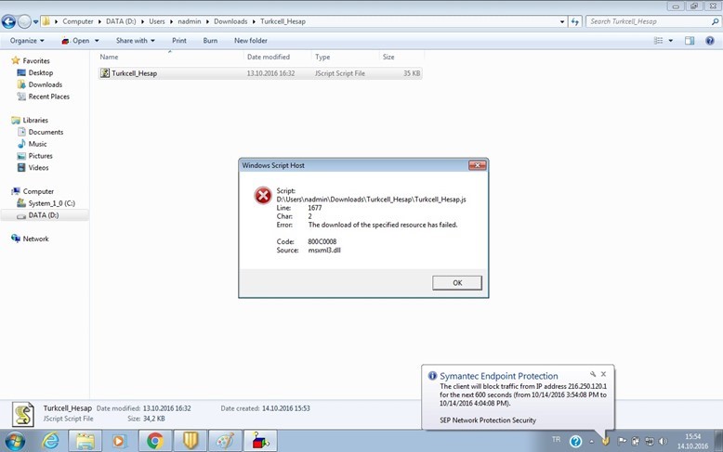Close the Symantec Endpoint Protection notification
Viewport: 723px width, 452px height.
click(x=603, y=374)
